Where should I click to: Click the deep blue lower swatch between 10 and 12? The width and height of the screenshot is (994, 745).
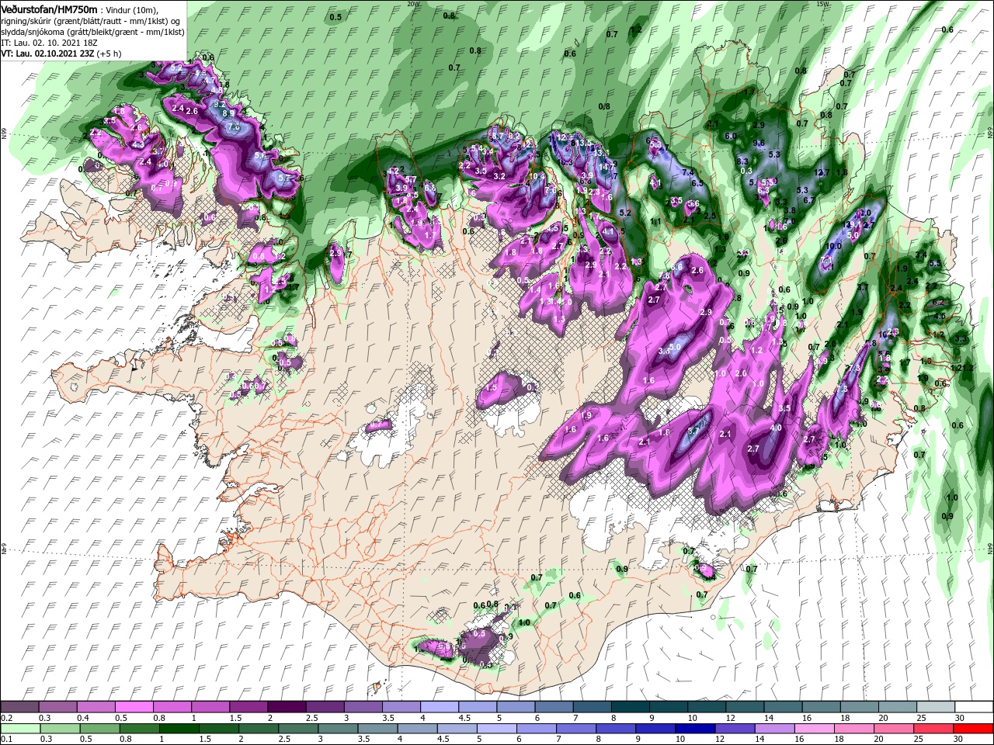pos(695,728)
